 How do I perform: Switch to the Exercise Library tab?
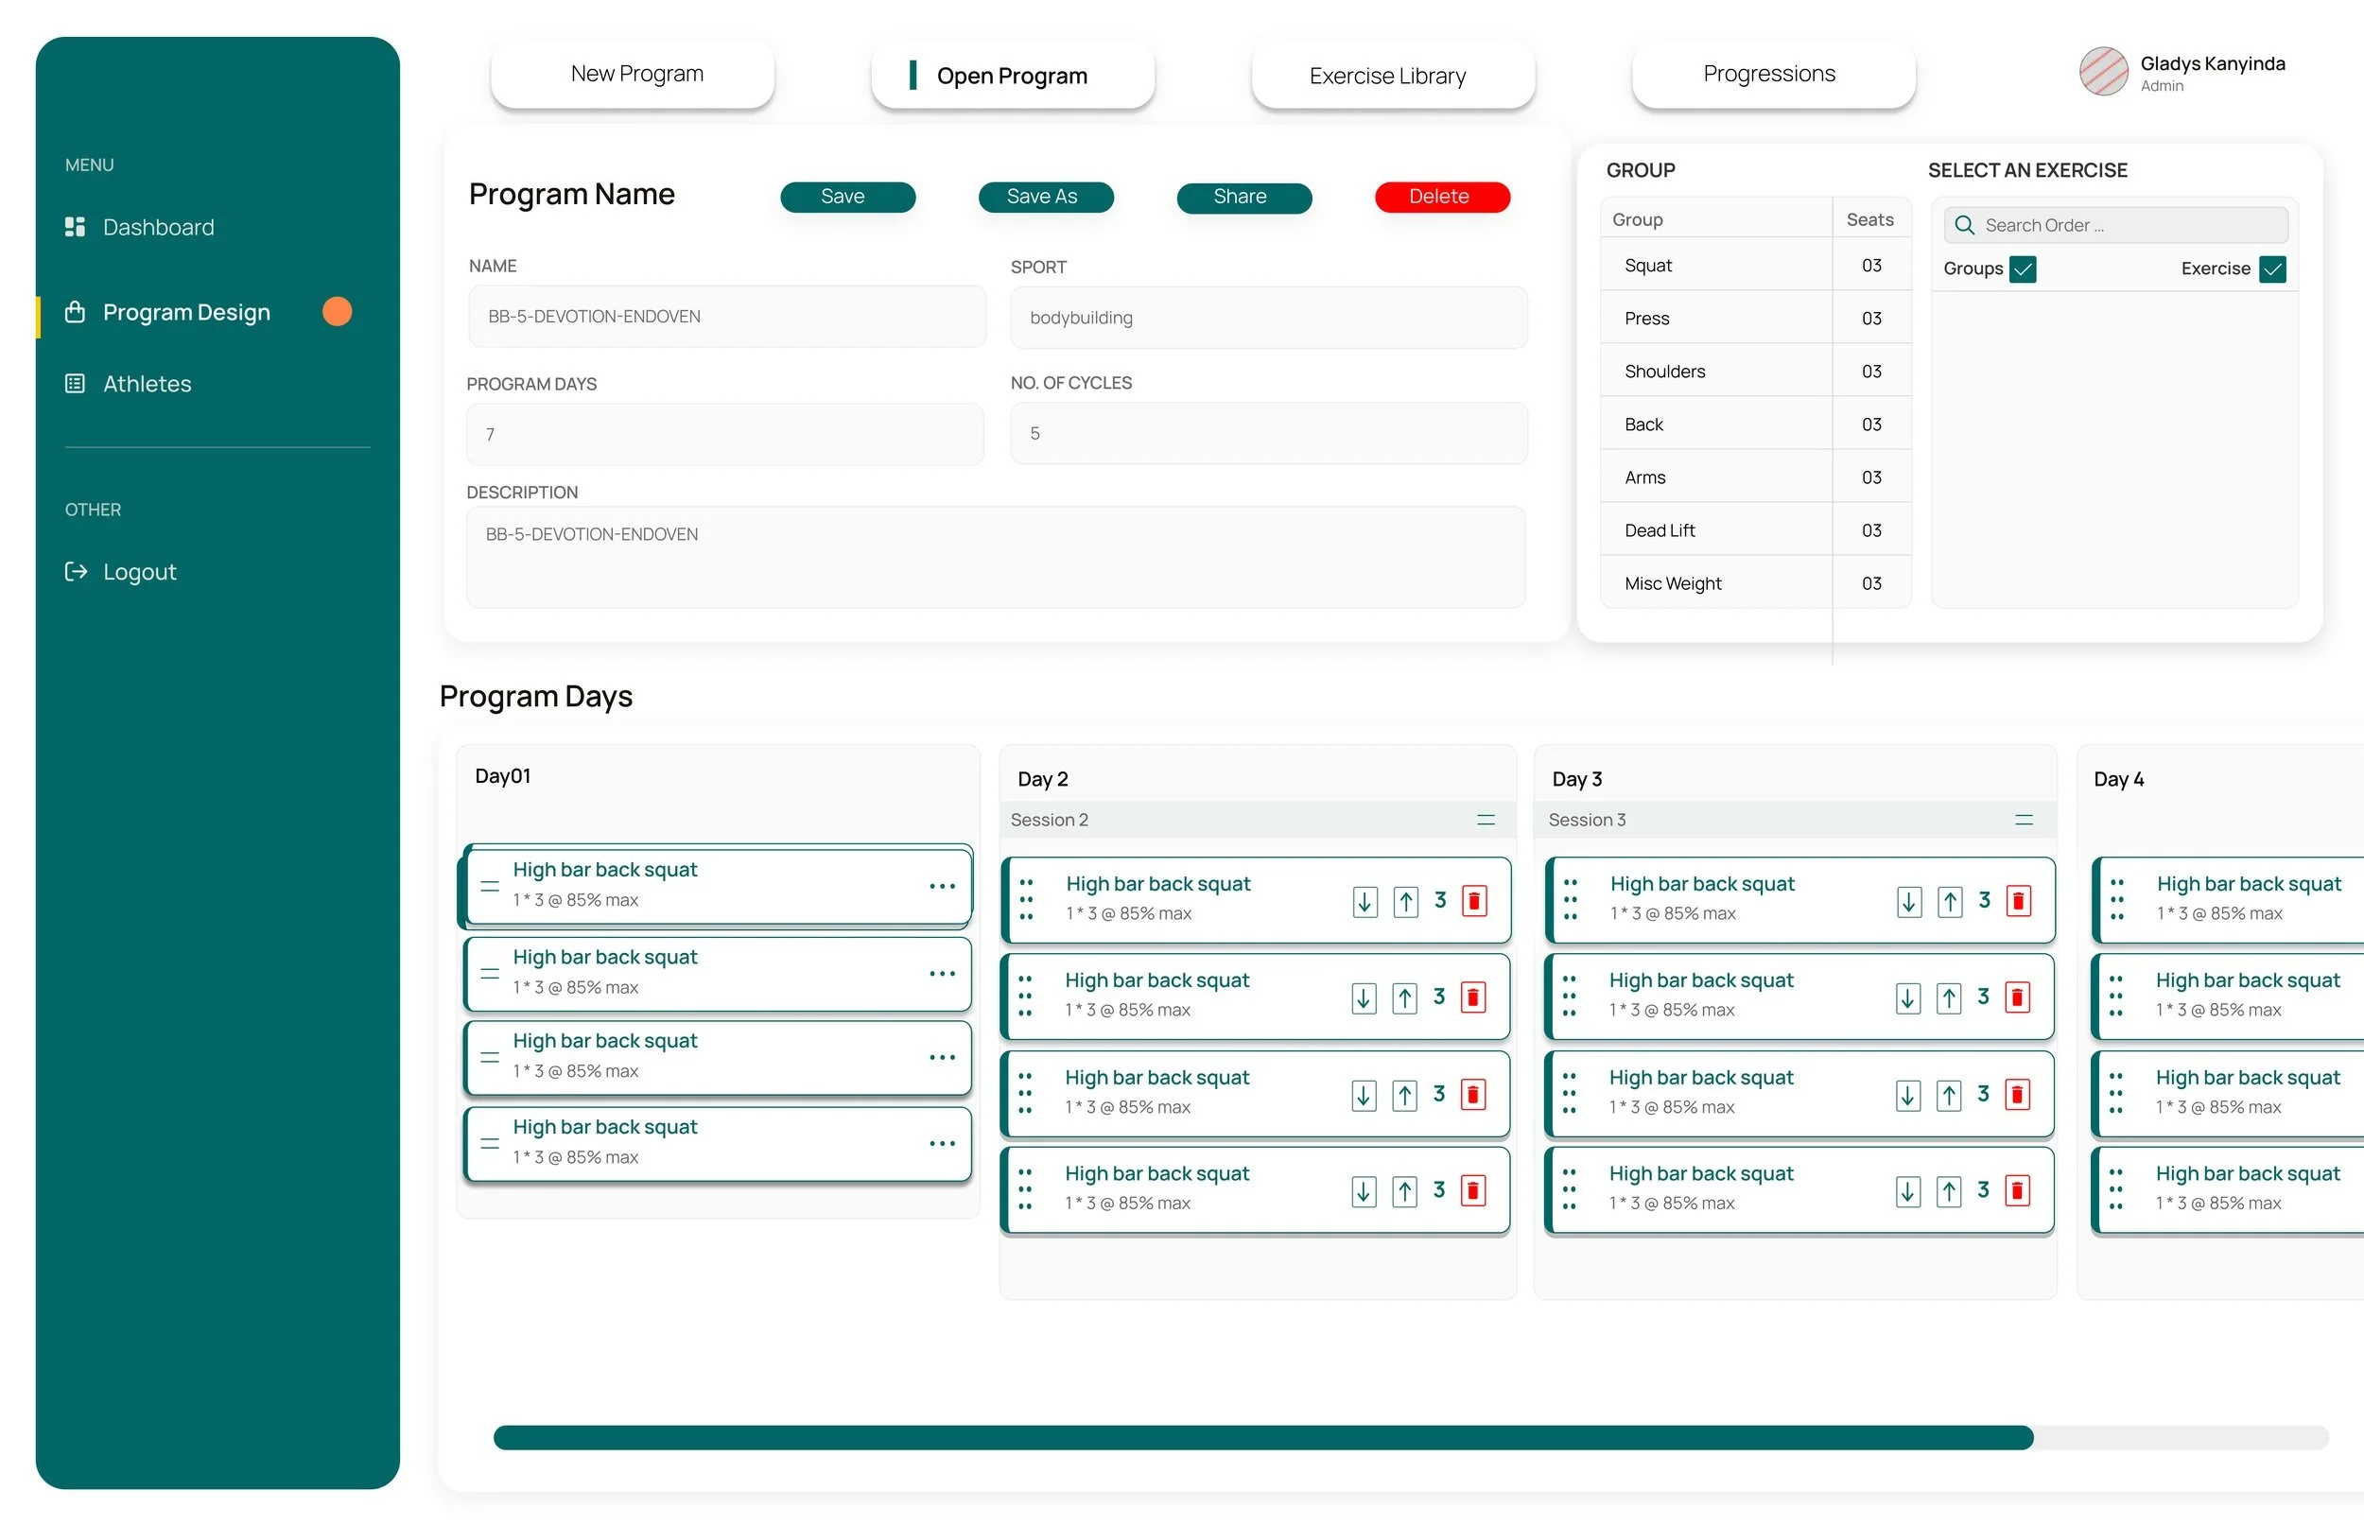tap(1392, 77)
